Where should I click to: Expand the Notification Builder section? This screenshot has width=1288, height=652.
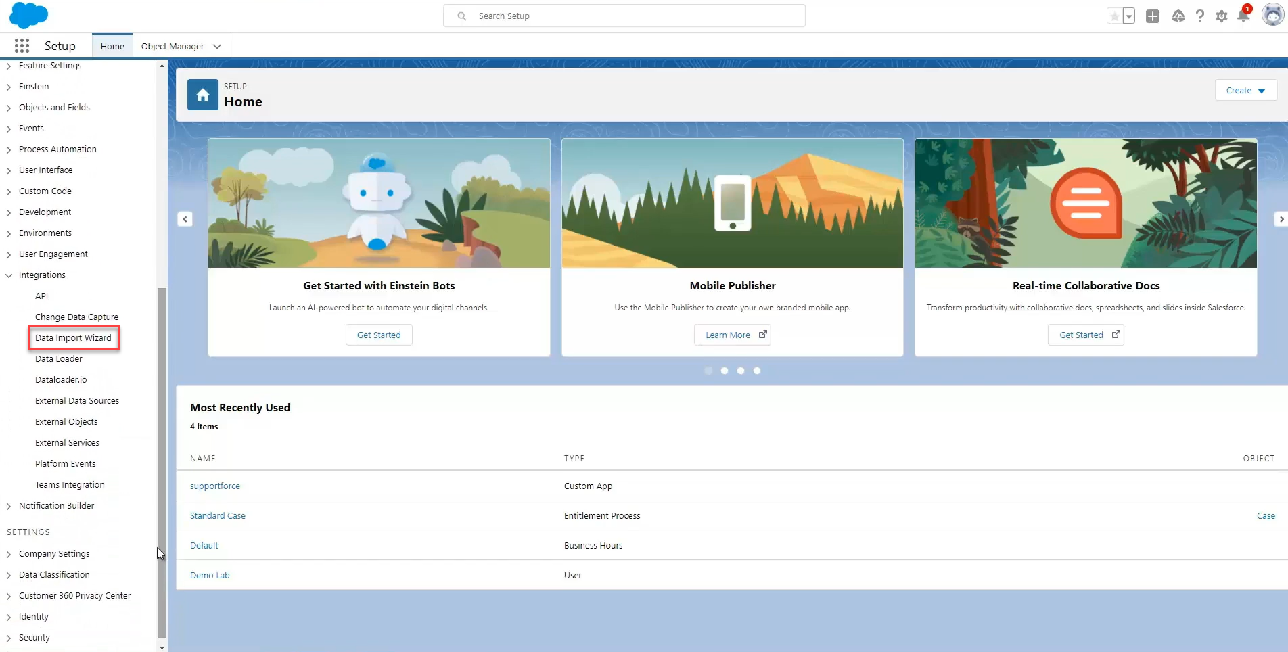coord(9,506)
